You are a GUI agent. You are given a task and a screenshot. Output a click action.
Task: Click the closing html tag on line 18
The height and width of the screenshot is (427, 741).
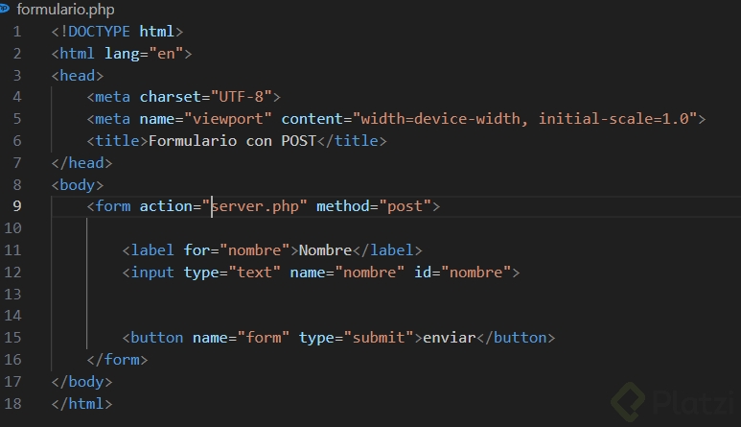[x=82, y=403]
